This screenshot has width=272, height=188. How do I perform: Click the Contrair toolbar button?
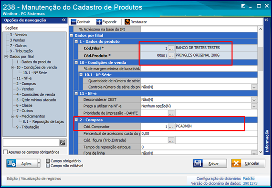[x=81, y=22]
